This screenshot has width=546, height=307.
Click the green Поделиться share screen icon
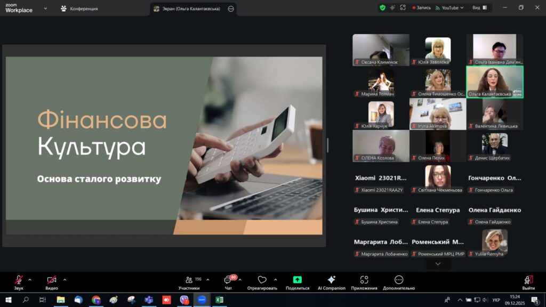297,280
